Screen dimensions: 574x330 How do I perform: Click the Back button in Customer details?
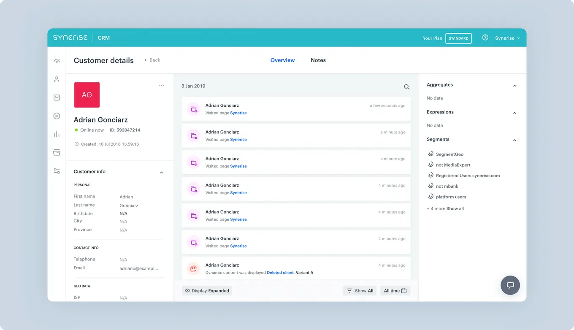click(152, 60)
